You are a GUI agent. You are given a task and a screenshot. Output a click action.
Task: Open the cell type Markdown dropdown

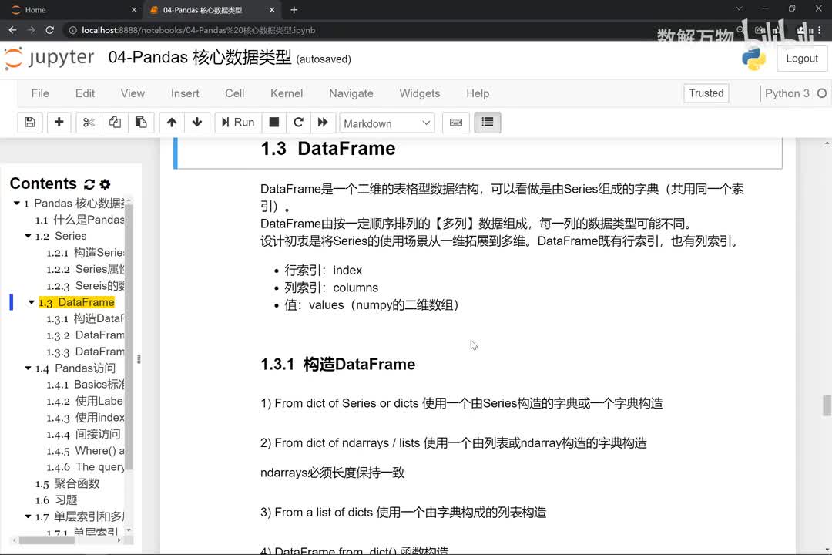(x=387, y=123)
